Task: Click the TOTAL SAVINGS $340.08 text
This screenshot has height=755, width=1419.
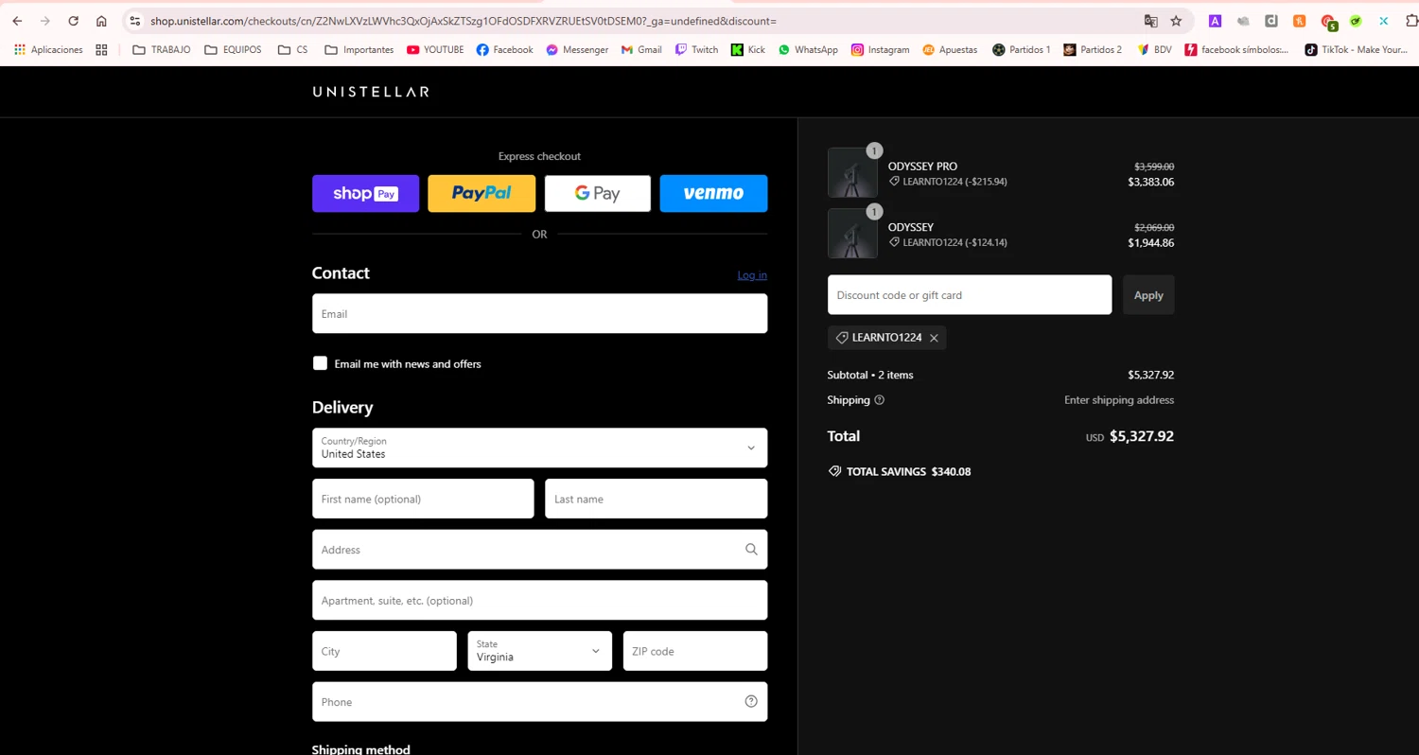Action: point(908,471)
